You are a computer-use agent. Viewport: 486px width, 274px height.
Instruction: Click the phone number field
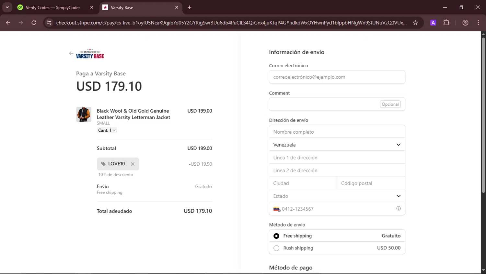pyautogui.click(x=337, y=209)
